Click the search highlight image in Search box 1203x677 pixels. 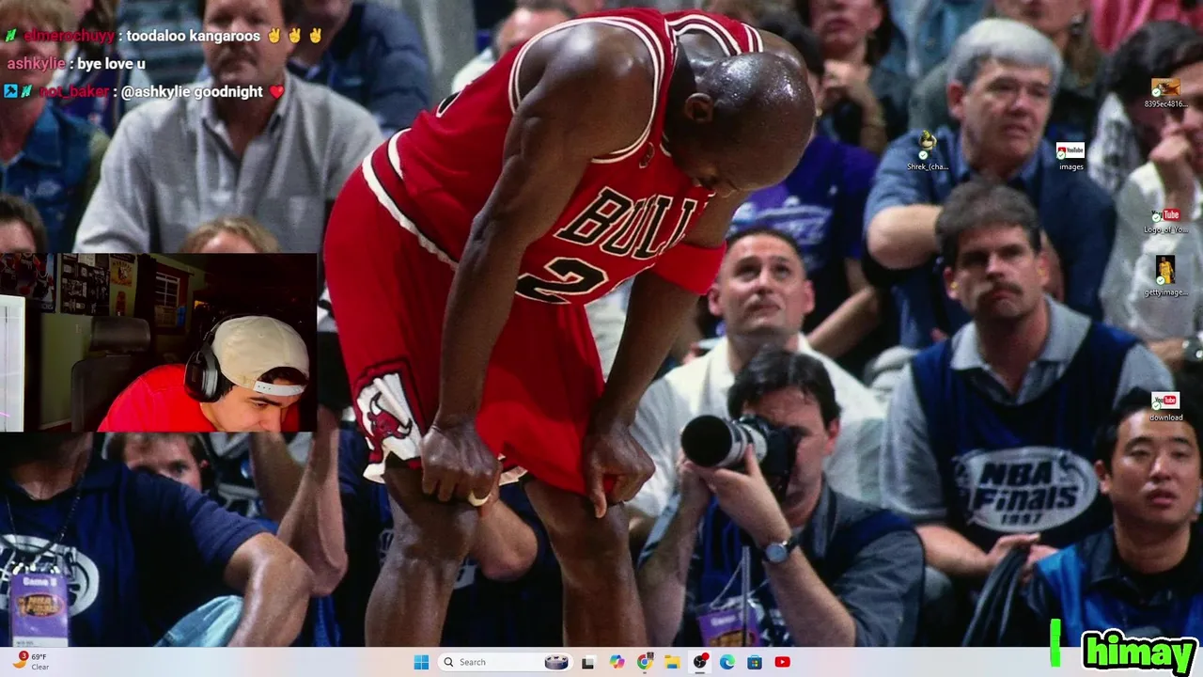(x=556, y=662)
